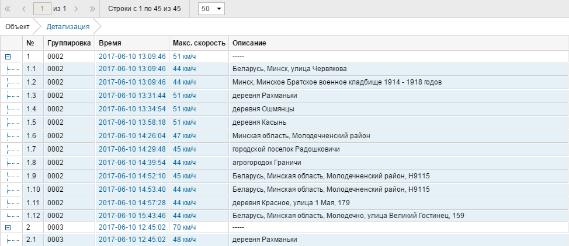This screenshot has height=246, width=569.
Task: Go to the first page of results
Action: pyautogui.click(x=8, y=9)
